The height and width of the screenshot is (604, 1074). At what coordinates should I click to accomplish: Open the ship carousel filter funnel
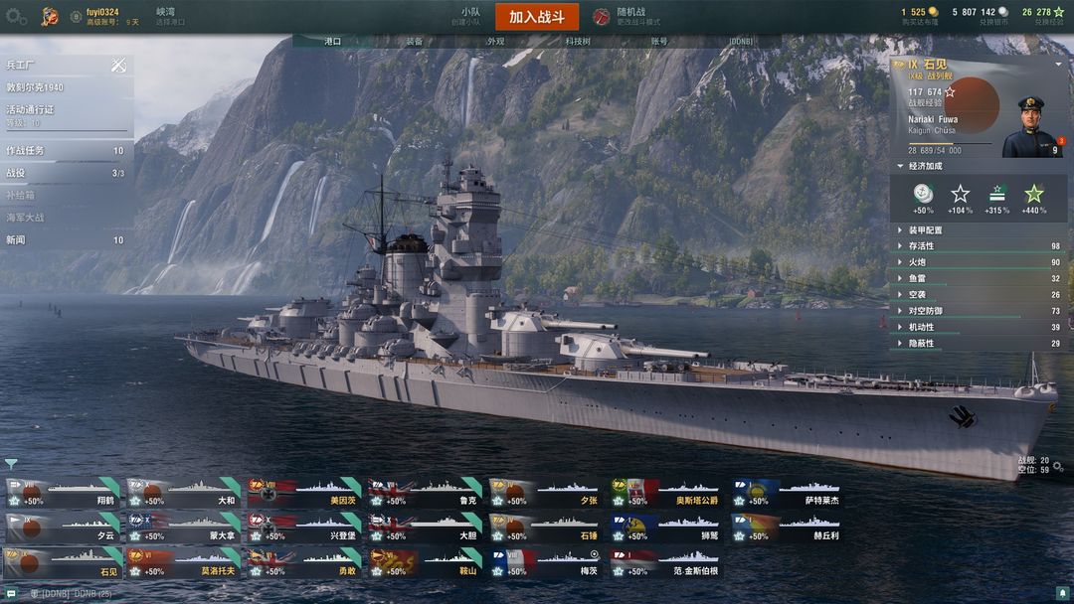point(11,464)
